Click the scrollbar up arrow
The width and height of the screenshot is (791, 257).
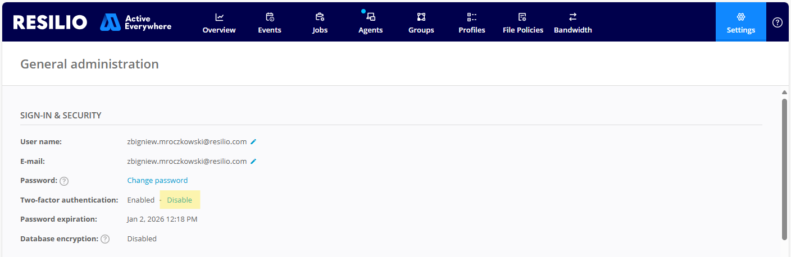(x=784, y=93)
